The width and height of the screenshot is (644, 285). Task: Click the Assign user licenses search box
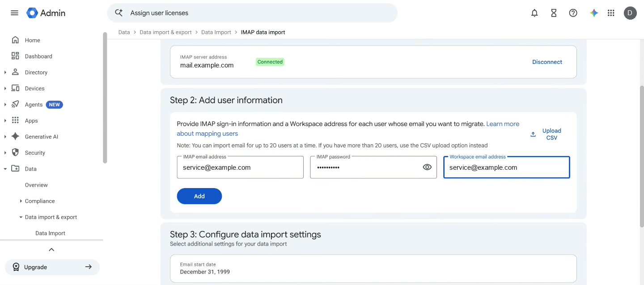click(x=252, y=13)
